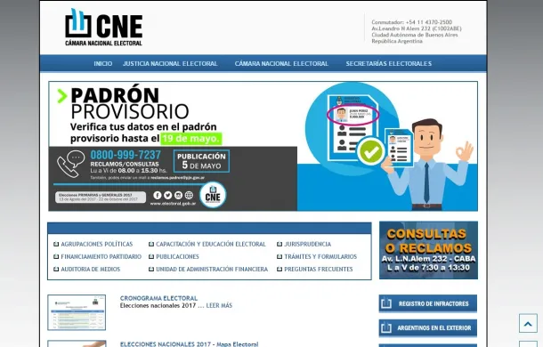This screenshot has height=347, width=543.
Task: Open the JUSTICIA NACIONAL ELECTORAL menu
Action: coord(170,64)
